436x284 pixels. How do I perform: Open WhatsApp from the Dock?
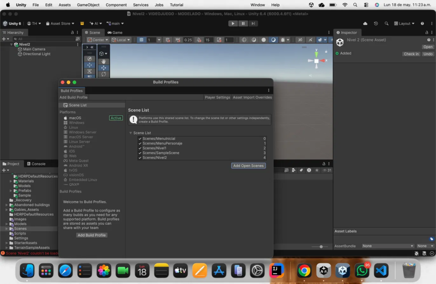click(x=361, y=270)
